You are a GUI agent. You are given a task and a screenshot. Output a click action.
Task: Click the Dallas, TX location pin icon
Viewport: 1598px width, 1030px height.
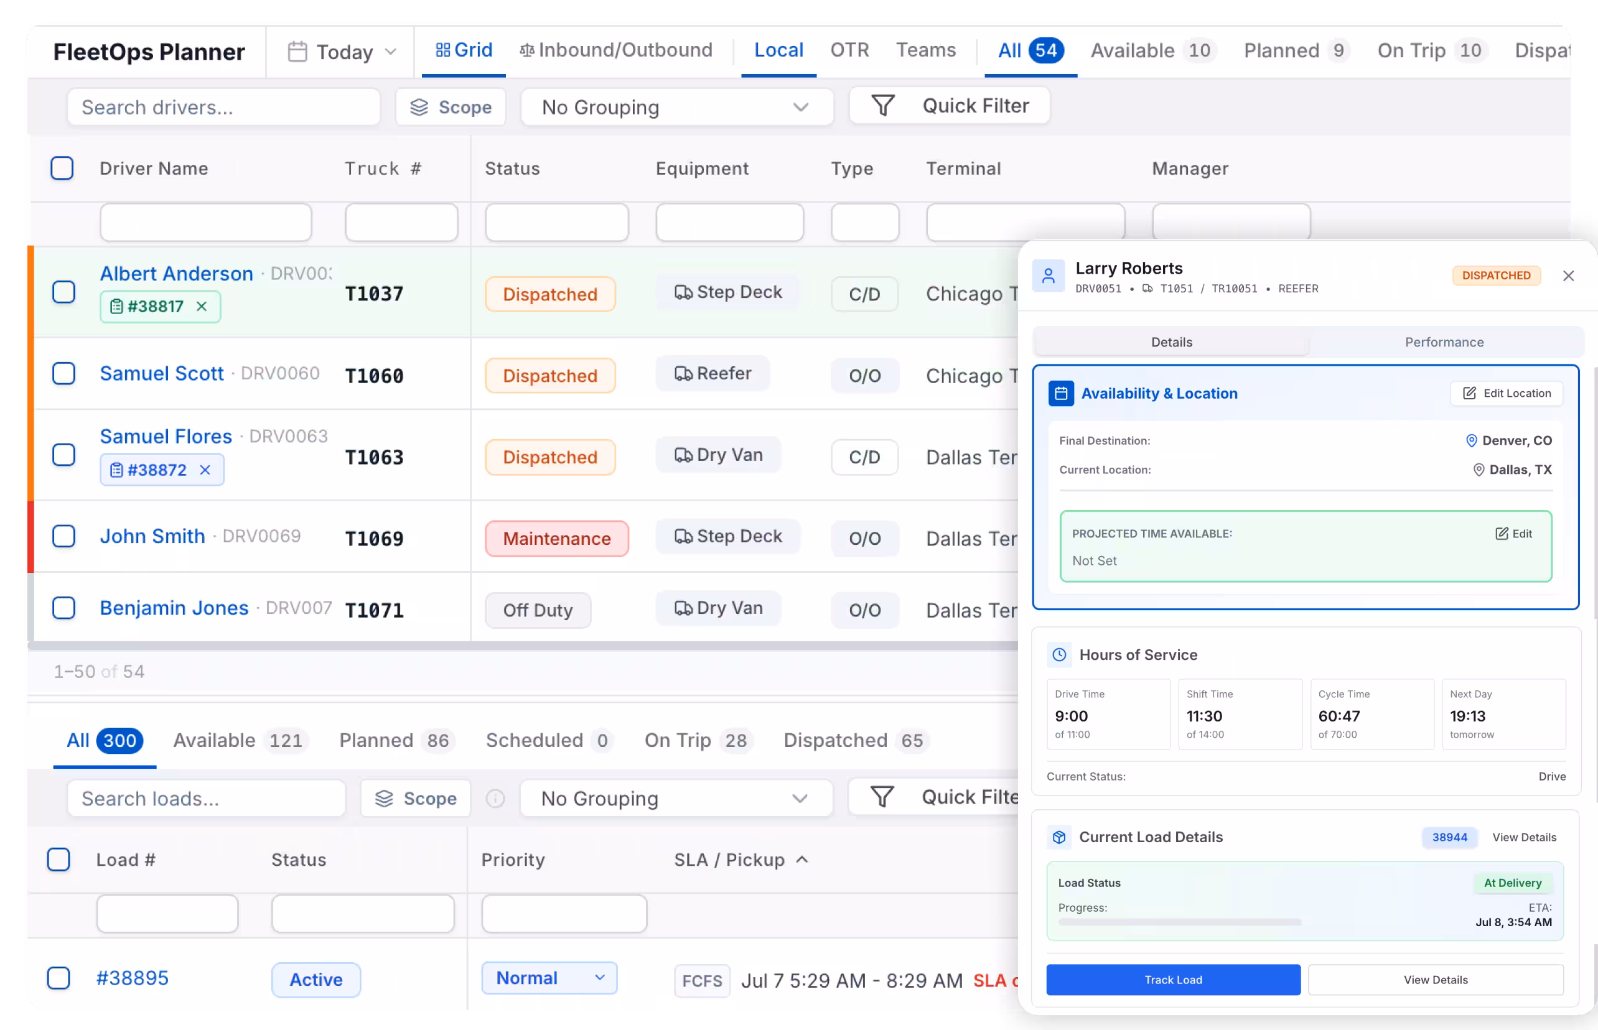pos(1479,470)
